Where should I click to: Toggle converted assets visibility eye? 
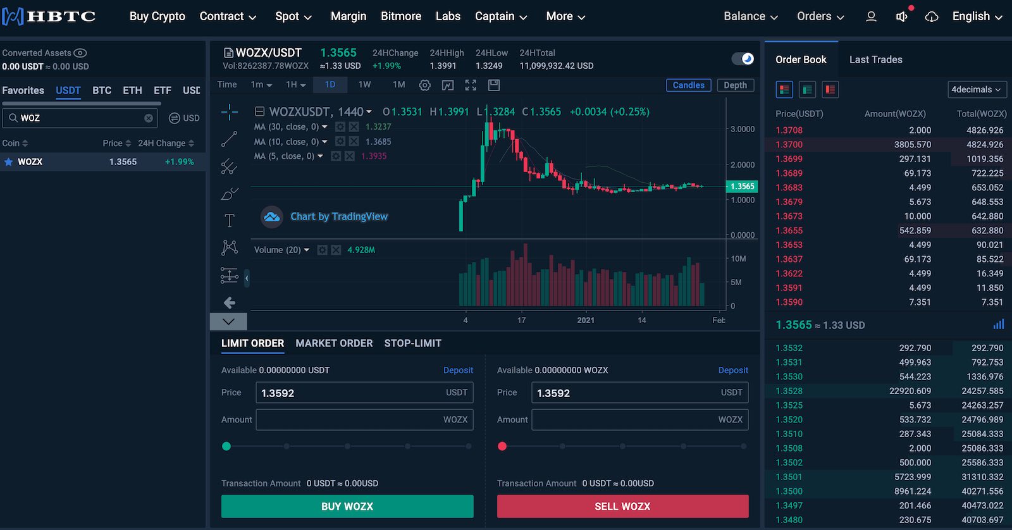pyautogui.click(x=80, y=53)
